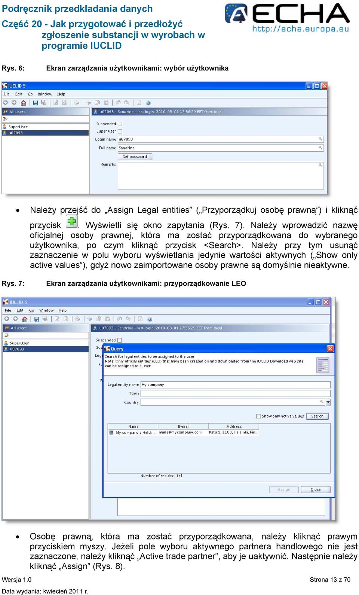This screenshot has width=359, height=595.
Task: Click the Undo icon in the upper IUCLID toolbar
Action: click(x=118, y=103)
